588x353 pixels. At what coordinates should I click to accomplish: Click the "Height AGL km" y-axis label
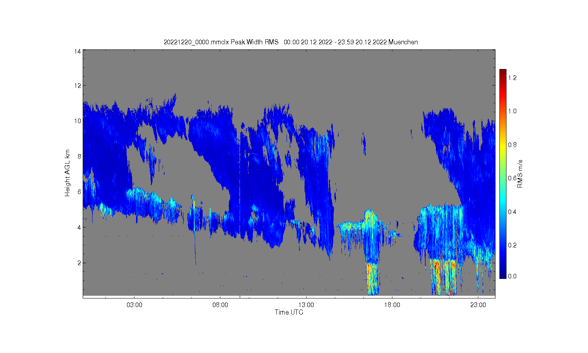[x=67, y=173]
